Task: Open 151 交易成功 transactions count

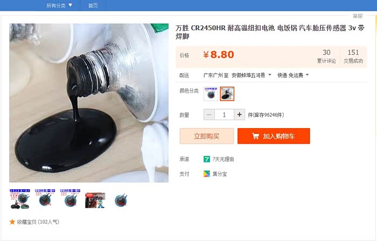Action: click(353, 56)
